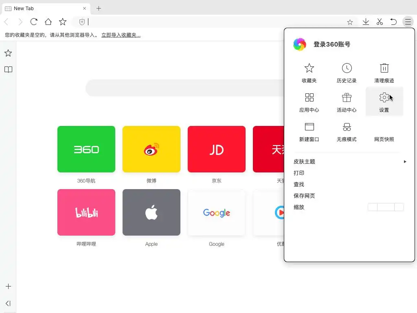This screenshot has height=313, width=417.
Task: Open the 优酷 play-button tile
Action: tap(268, 212)
